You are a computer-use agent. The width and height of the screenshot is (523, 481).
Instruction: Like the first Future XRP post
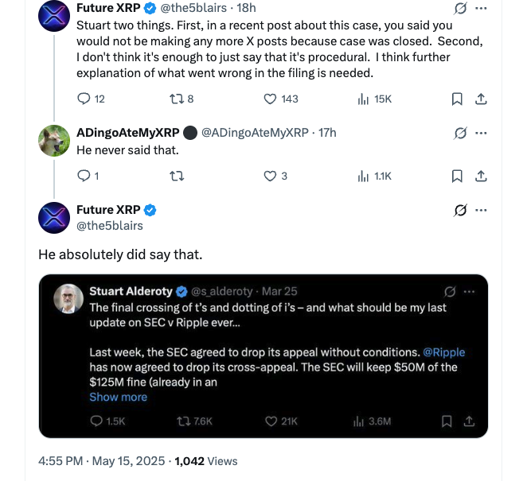[x=271, y=99]
